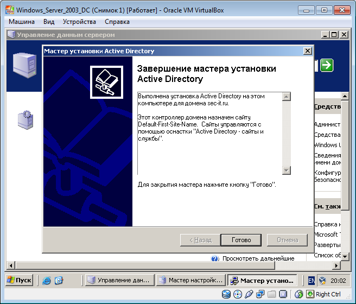Click the server role gear icon
This screenshot has height=304, width=356.
coord(26,119)
